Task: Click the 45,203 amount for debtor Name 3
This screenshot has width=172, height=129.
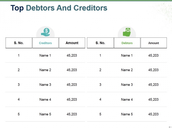Action: pyautogui.click(x=153, y=84)
